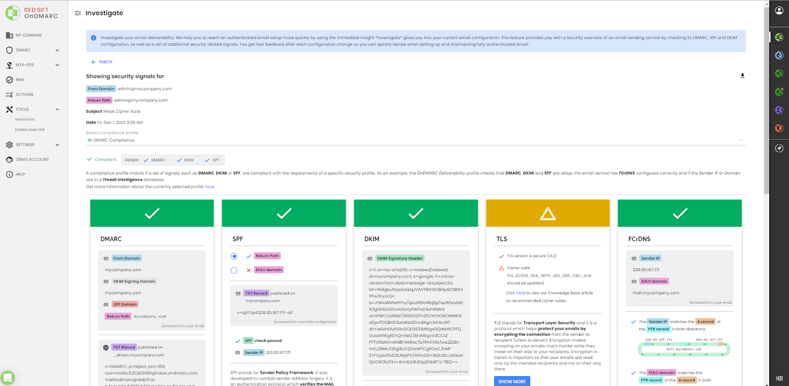Open the purple grid app icon in the right rail
This screenshot has height=386, width=789.
tap(779, 110)
